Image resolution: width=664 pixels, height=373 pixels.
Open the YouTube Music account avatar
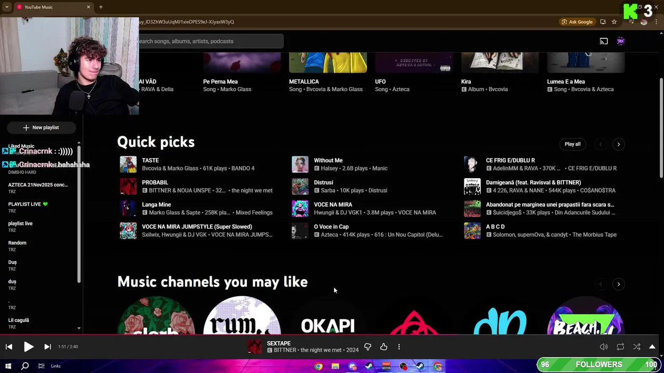coord(621,41)
